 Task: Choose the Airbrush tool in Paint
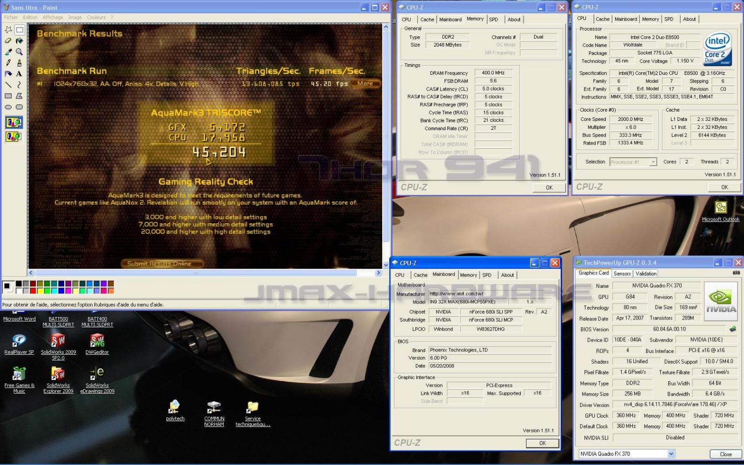[8, 73]
